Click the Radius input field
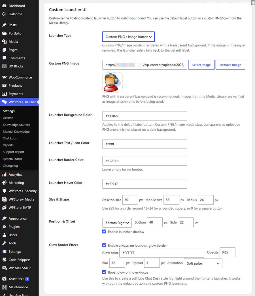The height and width of the screenshot is (296, 255). click(x=206, y=200)
